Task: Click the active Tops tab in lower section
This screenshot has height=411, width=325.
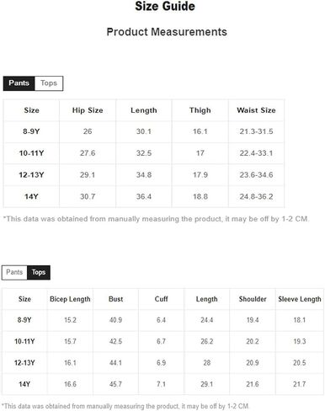Action: coord(39,272)
